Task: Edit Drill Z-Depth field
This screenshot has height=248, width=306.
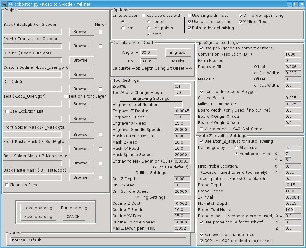Action: tap(182, 179)
